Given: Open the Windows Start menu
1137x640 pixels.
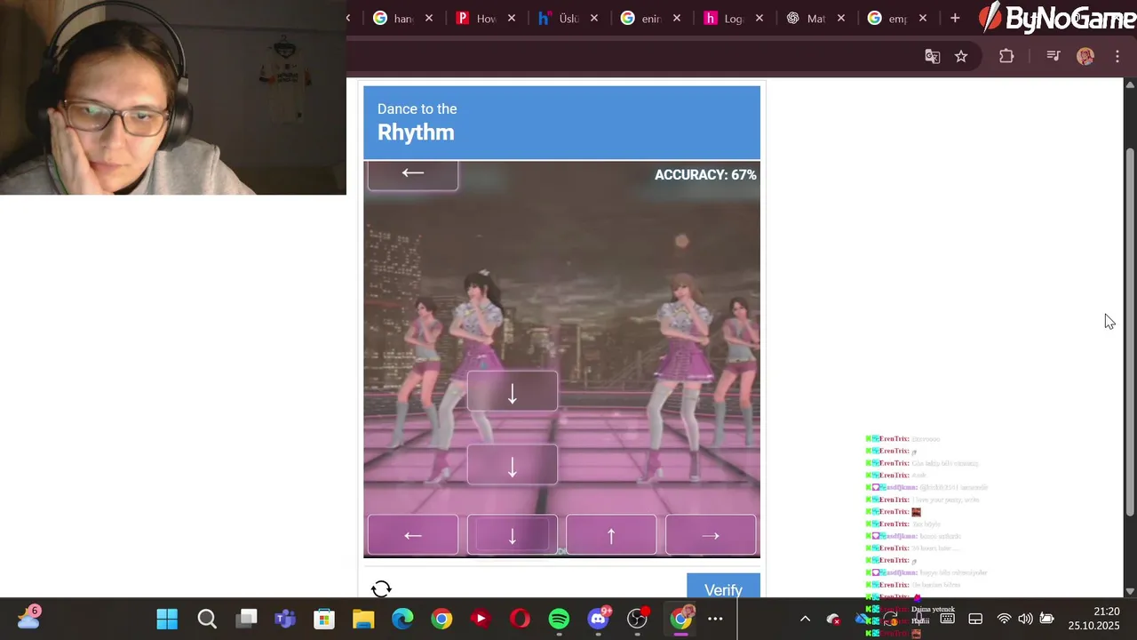Looking at the screenshot, I should (x=167, y=619).
